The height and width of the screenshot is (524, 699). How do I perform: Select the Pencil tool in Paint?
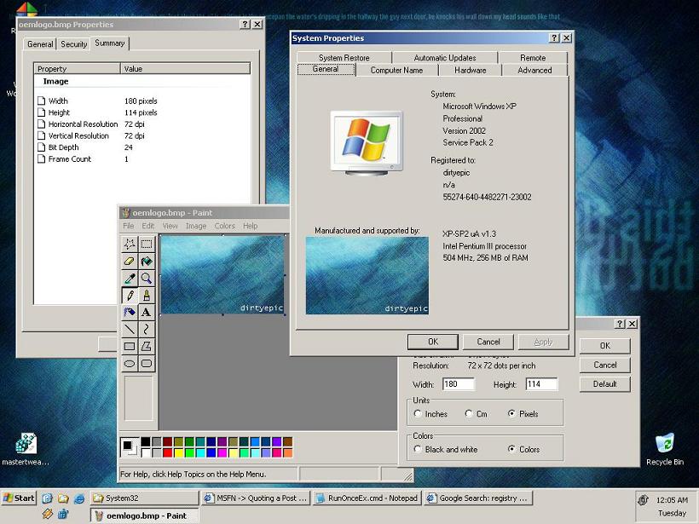[x=130, y=295]
